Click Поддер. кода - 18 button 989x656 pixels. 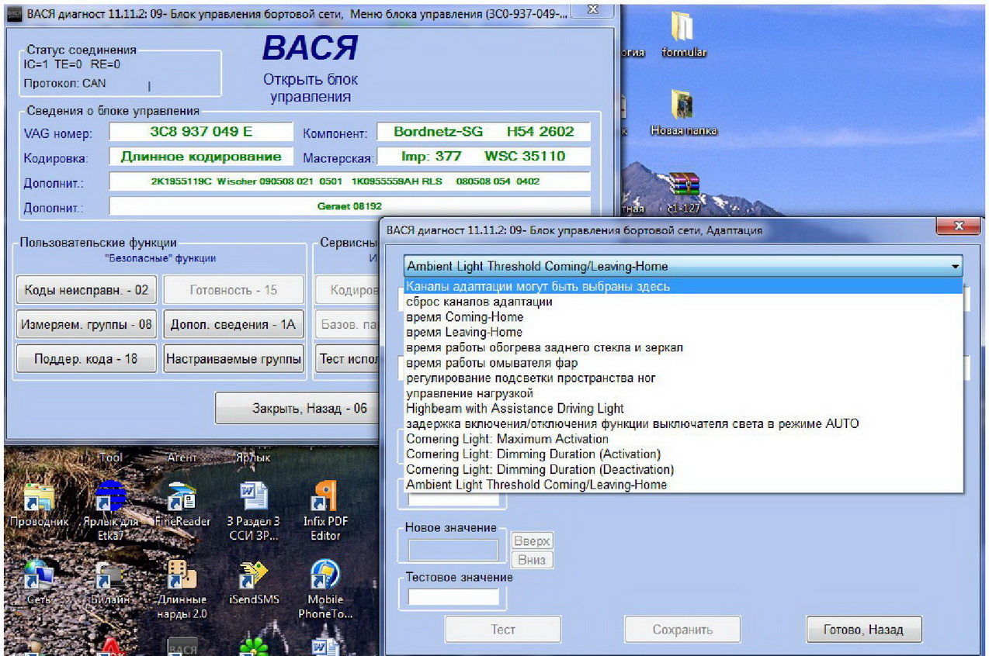pos(85,359)
